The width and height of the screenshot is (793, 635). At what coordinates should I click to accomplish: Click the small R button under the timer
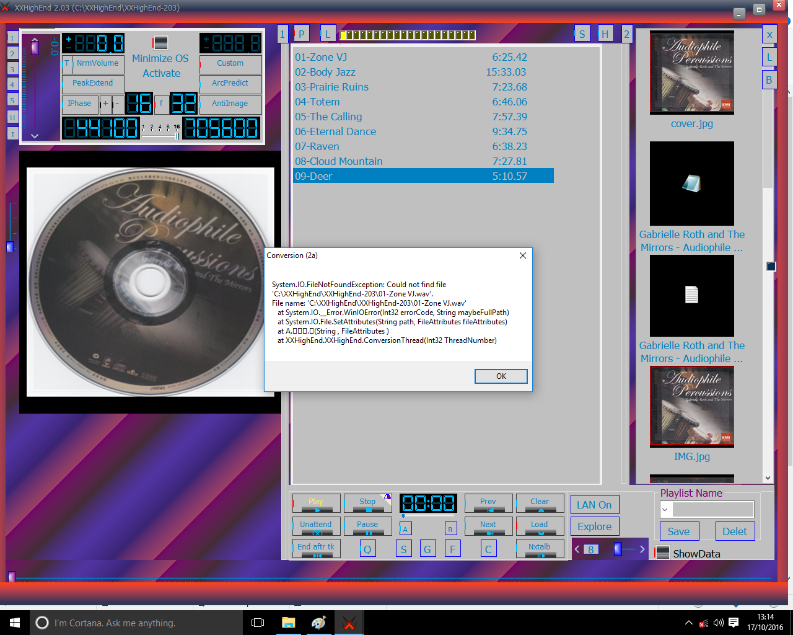click(450, 529)
